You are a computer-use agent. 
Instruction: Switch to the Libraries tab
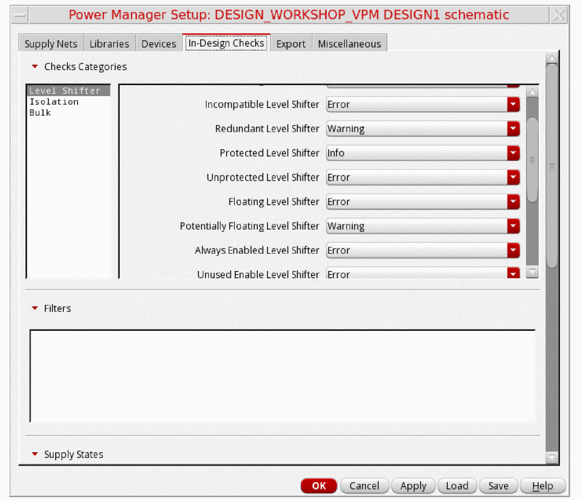click(x=109, y=44)
